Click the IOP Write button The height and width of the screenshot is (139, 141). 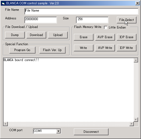(126, 48)
